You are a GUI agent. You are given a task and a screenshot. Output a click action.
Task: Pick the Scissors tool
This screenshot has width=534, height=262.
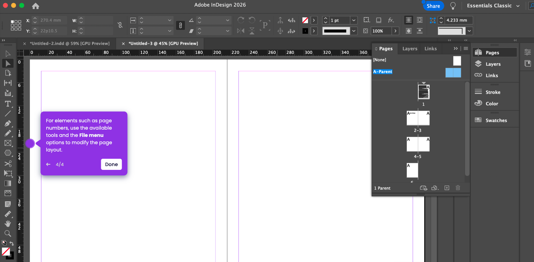8,163
